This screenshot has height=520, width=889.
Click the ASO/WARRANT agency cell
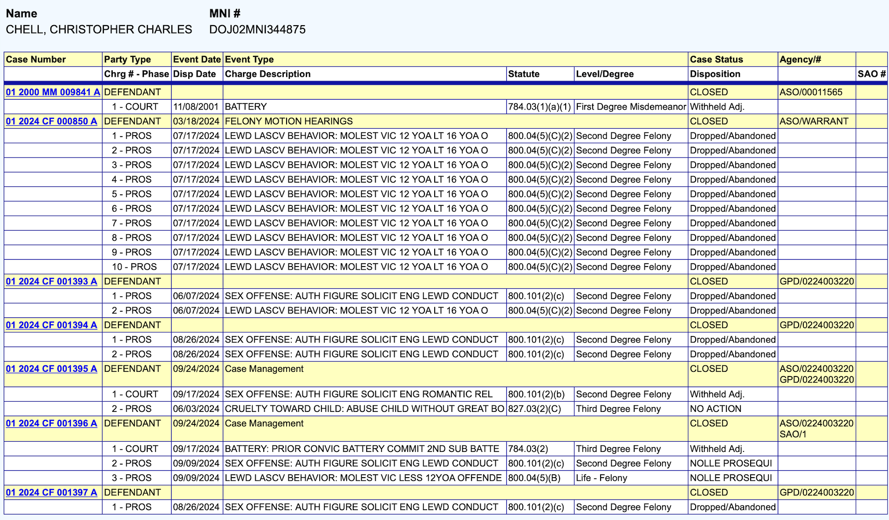click(814, 121)
